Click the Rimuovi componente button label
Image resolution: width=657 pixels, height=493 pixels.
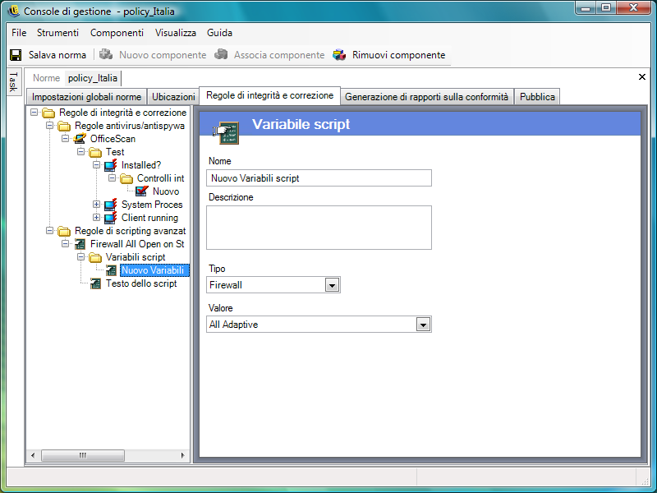click(398, 55)
